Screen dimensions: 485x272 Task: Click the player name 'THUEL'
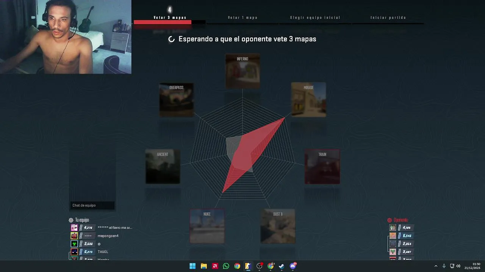(x=103, y=252)
